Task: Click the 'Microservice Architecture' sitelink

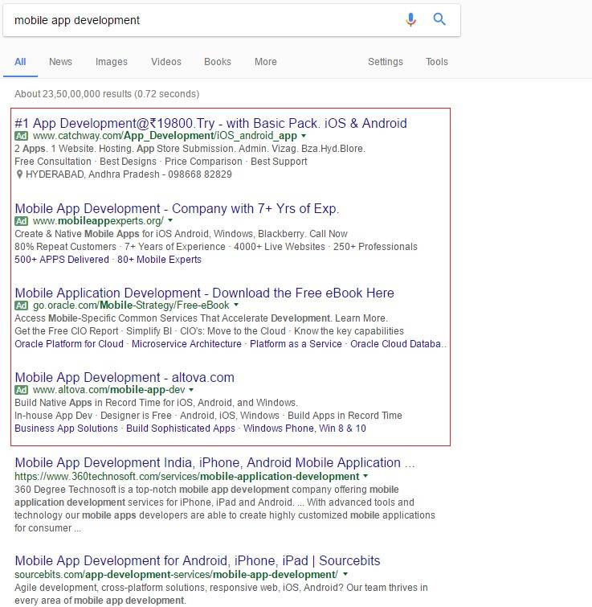Action: pyautogui.click(x=186, y=344)
